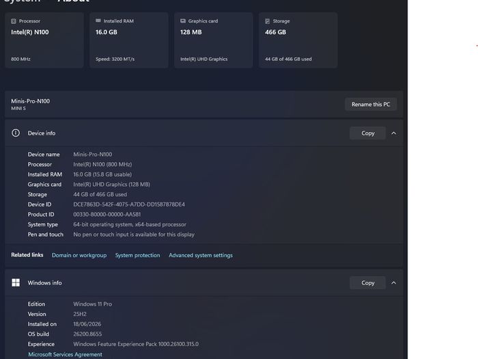Select Version value 25H2

(80, 314)
